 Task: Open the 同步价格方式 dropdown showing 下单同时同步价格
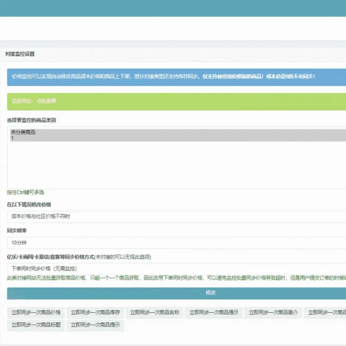pyautogui.click(x=176, y=269)
